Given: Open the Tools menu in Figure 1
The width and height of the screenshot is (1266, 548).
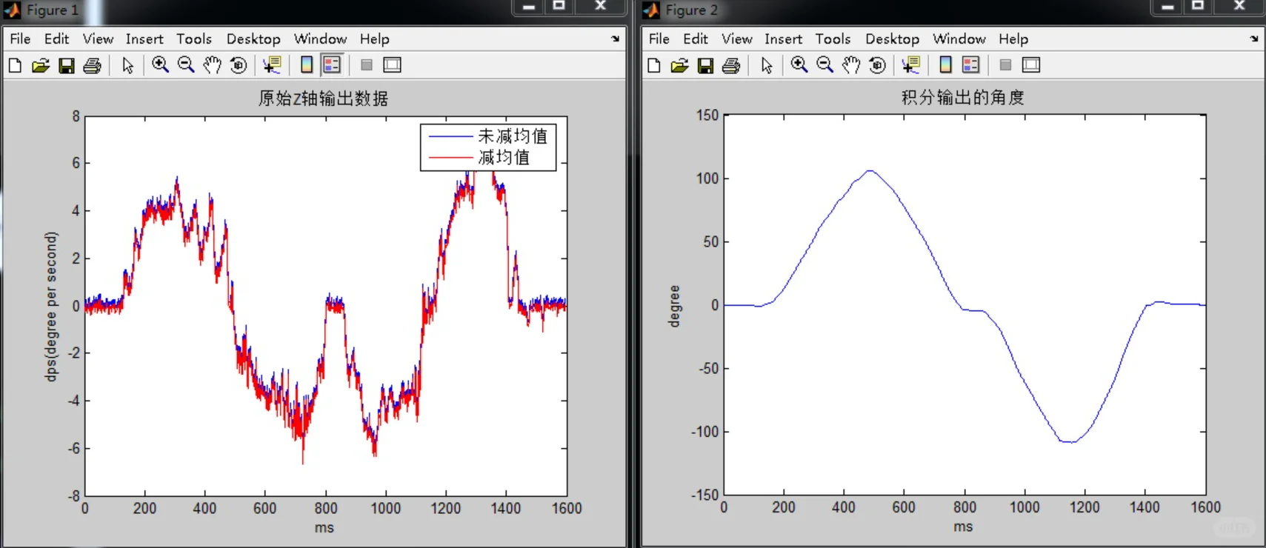Looking at the screenshot, I should click(194, 39).
